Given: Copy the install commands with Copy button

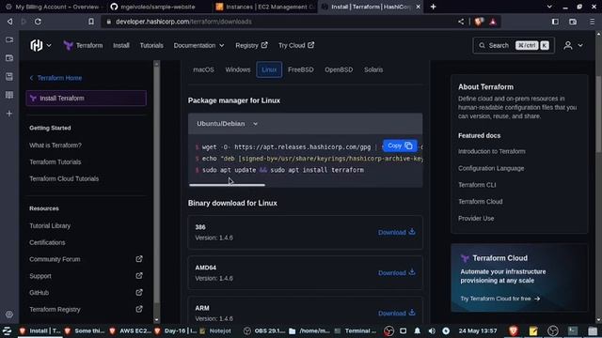Looking at the screenshot, I should [x=400, y=146].
